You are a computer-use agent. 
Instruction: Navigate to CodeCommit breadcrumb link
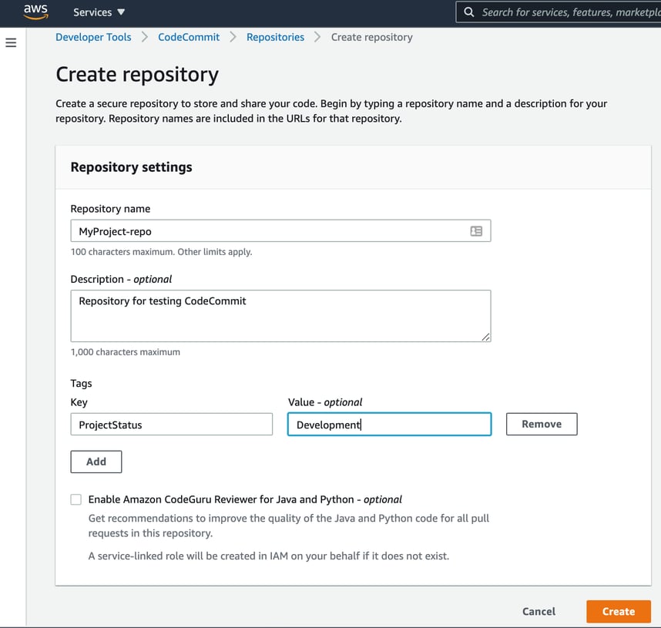[189, 37]
